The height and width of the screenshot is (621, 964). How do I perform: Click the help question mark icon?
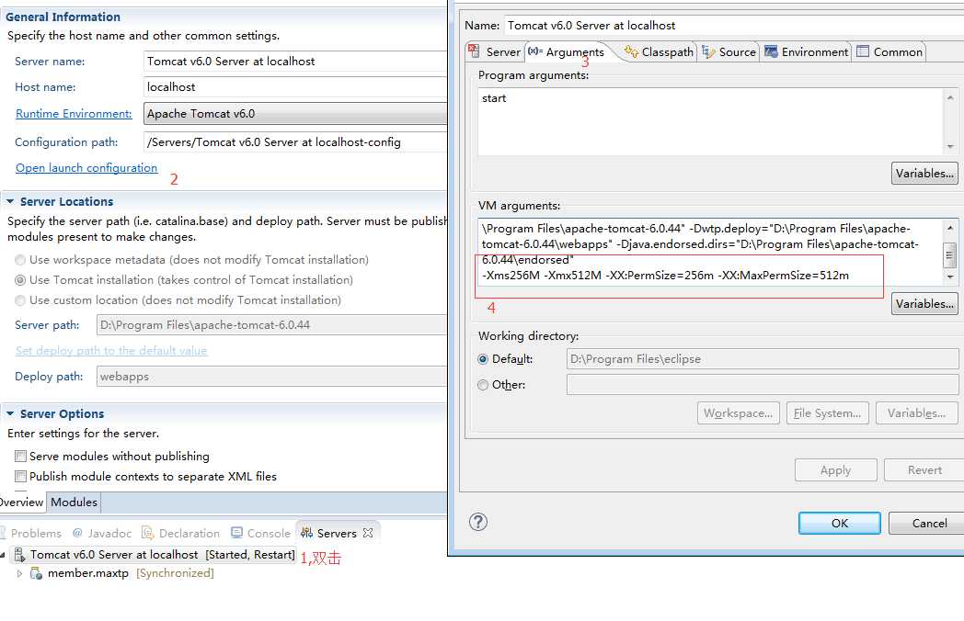click(x=477, y=522)
